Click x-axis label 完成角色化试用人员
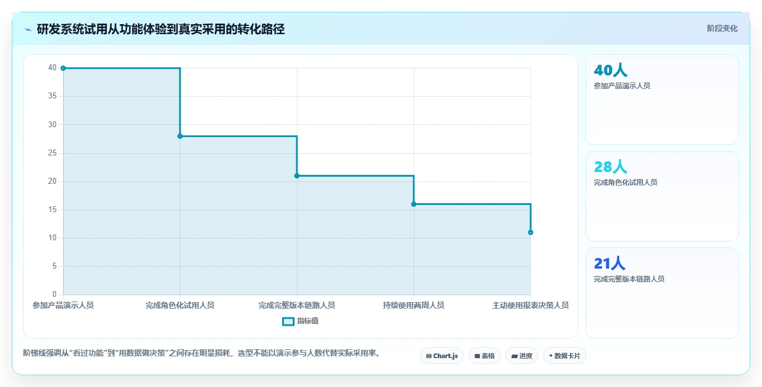Screen dimensions: 762x387 click(180, 305)
